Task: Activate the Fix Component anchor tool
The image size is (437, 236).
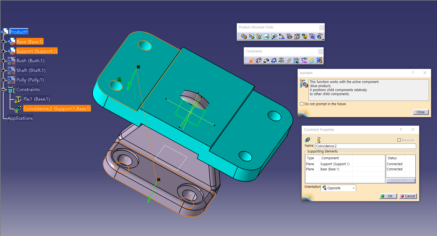Action: click(281, 60)
